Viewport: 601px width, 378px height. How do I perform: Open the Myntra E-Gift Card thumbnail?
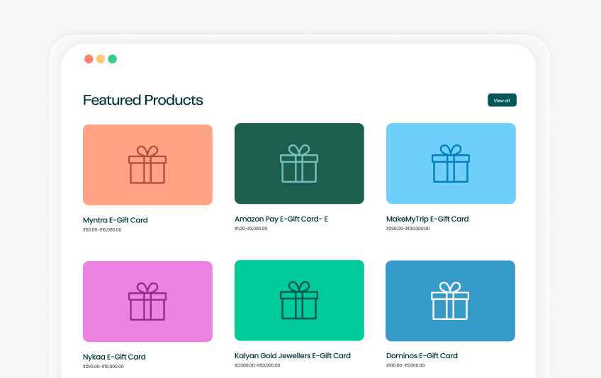[x=147, y=165]
